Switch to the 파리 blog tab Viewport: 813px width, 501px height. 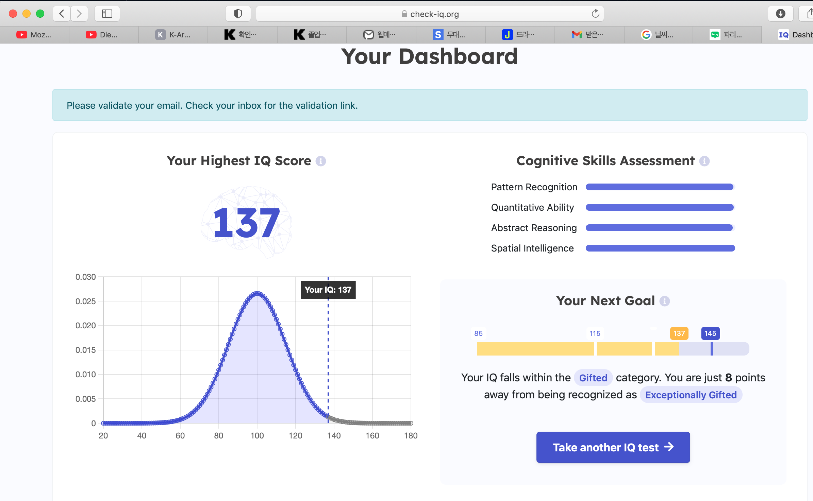(x=728, y=35)
